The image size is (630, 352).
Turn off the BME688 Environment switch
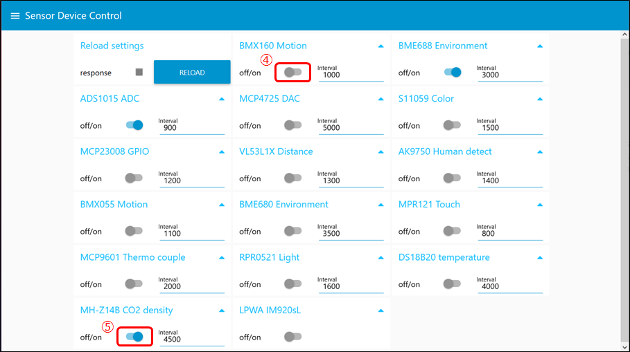click(x=452, y=73)
